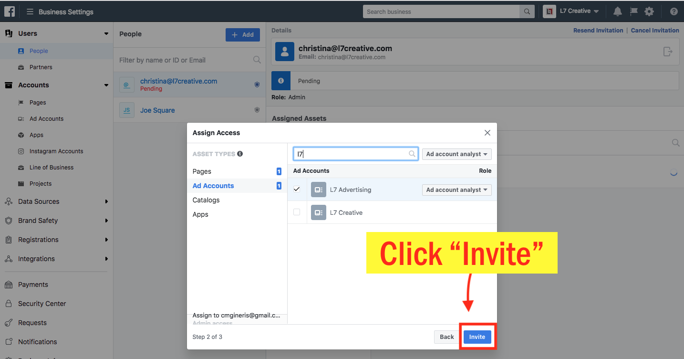This screenshot has height=359, width=684.
Task: Collapse the Accounts section in sidebar
Action: tap(106, 85)
